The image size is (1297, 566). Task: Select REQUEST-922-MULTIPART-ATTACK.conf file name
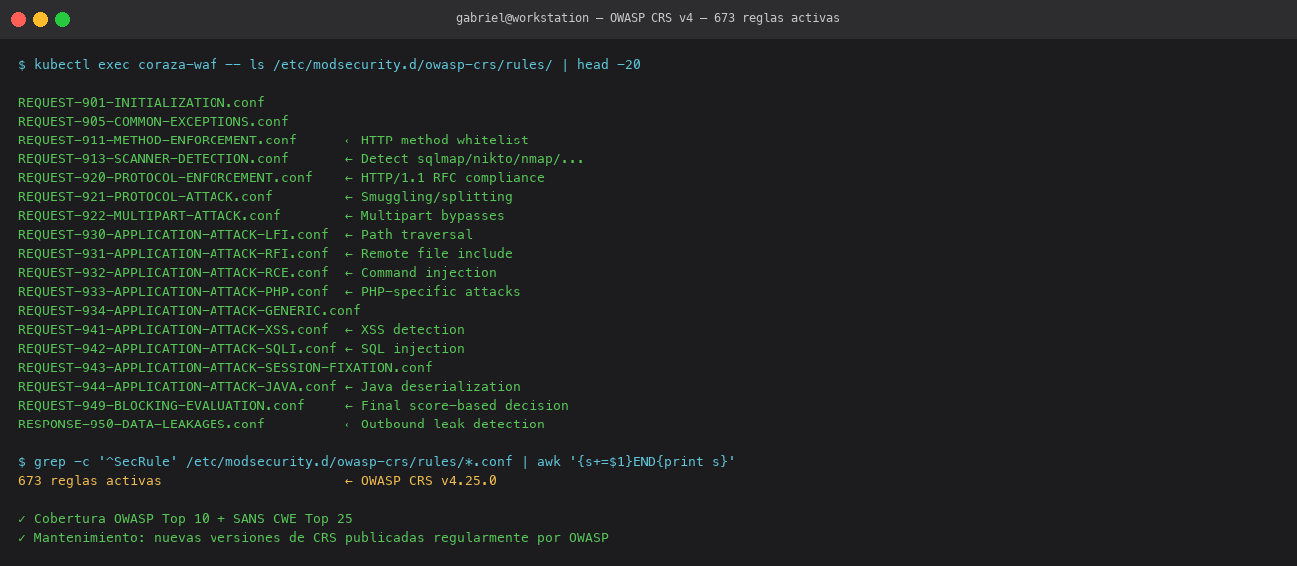[150, 216]
